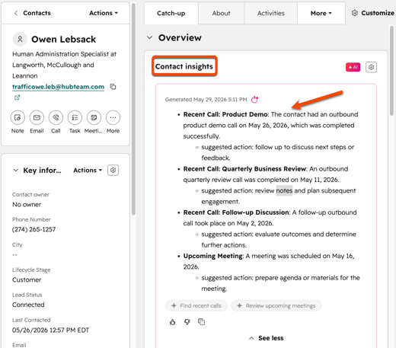Click Review upcoming meetings suggestion chip
This screenshot has width=396, height=348.
276,305
